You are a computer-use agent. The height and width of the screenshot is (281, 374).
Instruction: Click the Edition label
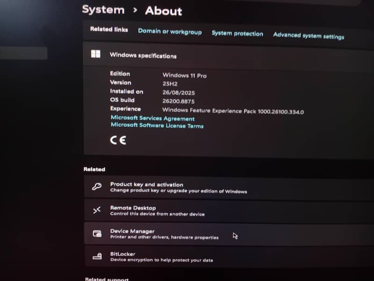tap(120, 74)
